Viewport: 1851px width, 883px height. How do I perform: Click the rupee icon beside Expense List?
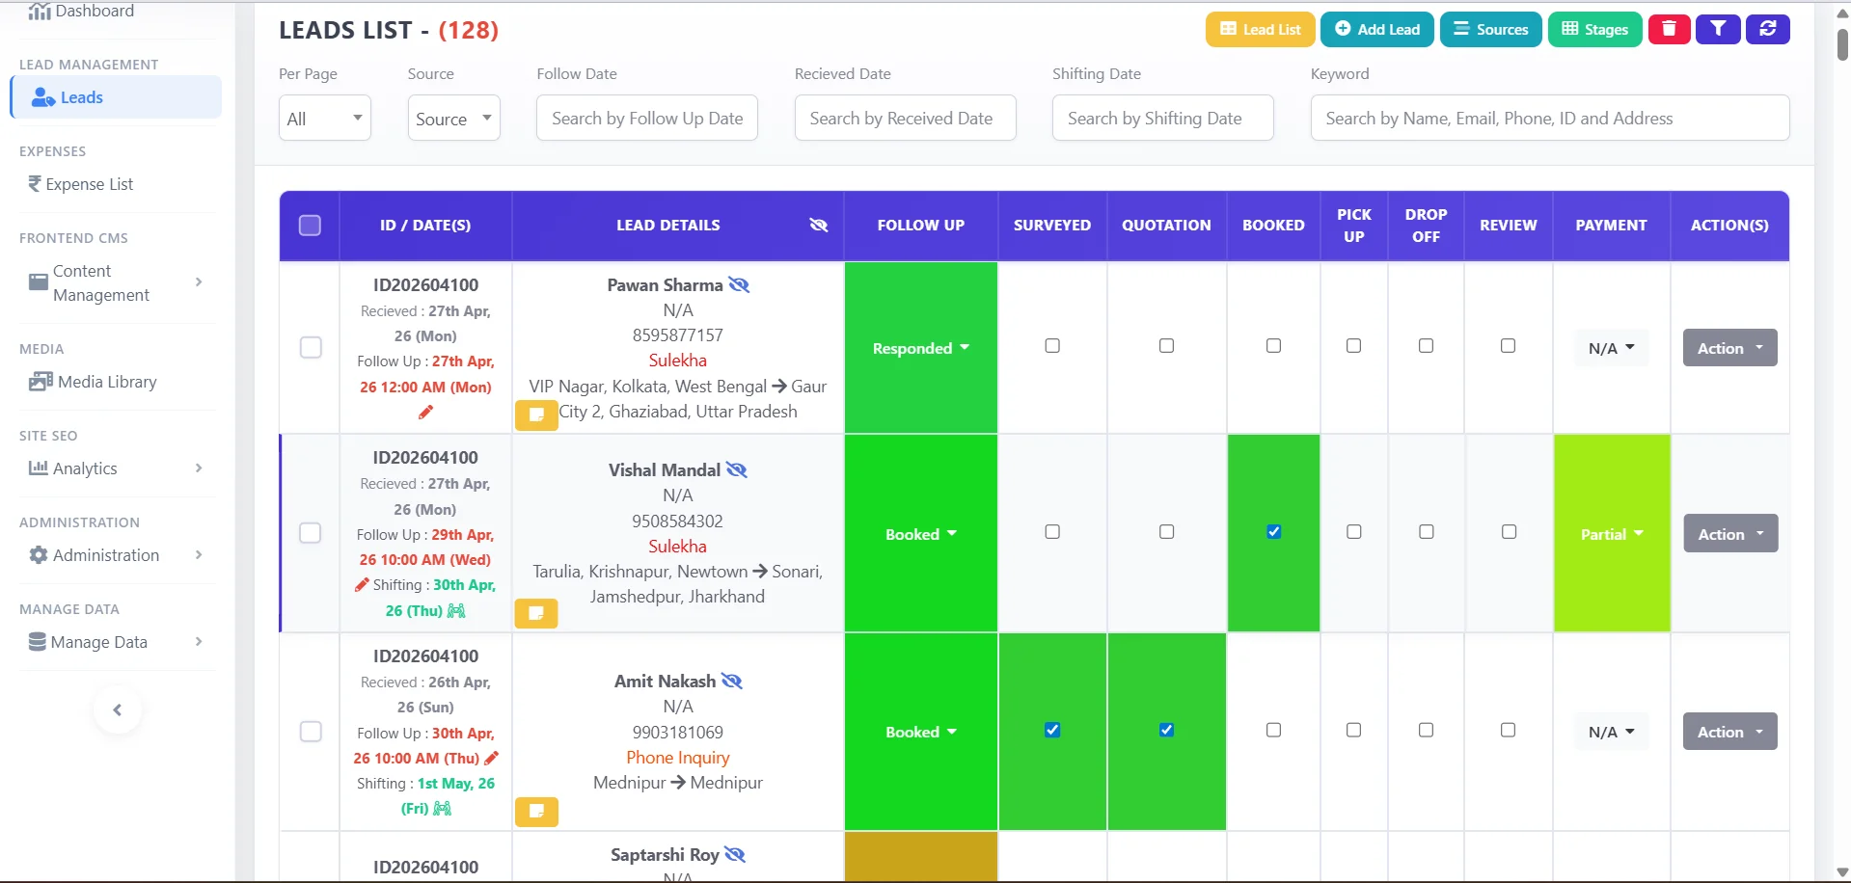pyautogui.click(x=35, y=184)
